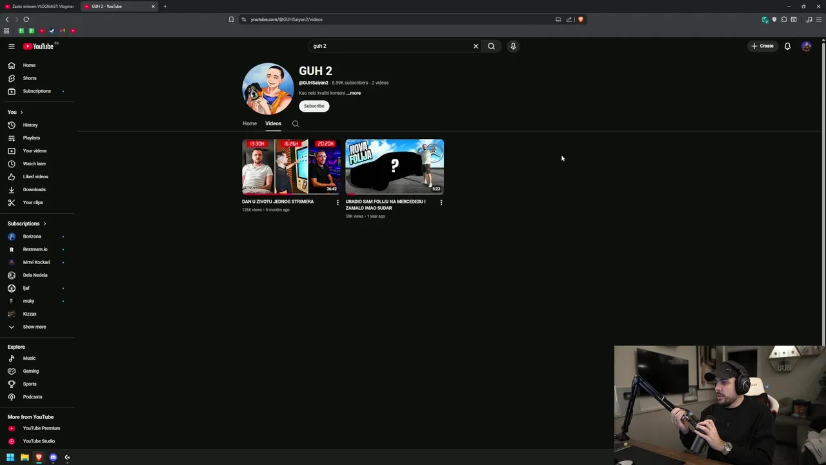The width and height of the screenshot is (826, 465).
Task: Play the NOVA FOLIJA Mercedes video thumbnail
Action: (x=394, y=167)
